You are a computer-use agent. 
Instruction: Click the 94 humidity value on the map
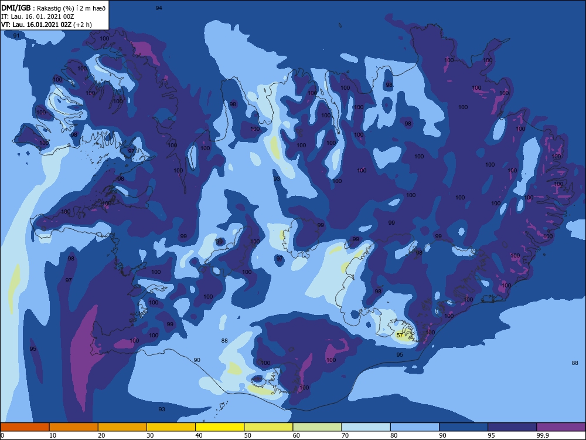(x=159, y=8)
